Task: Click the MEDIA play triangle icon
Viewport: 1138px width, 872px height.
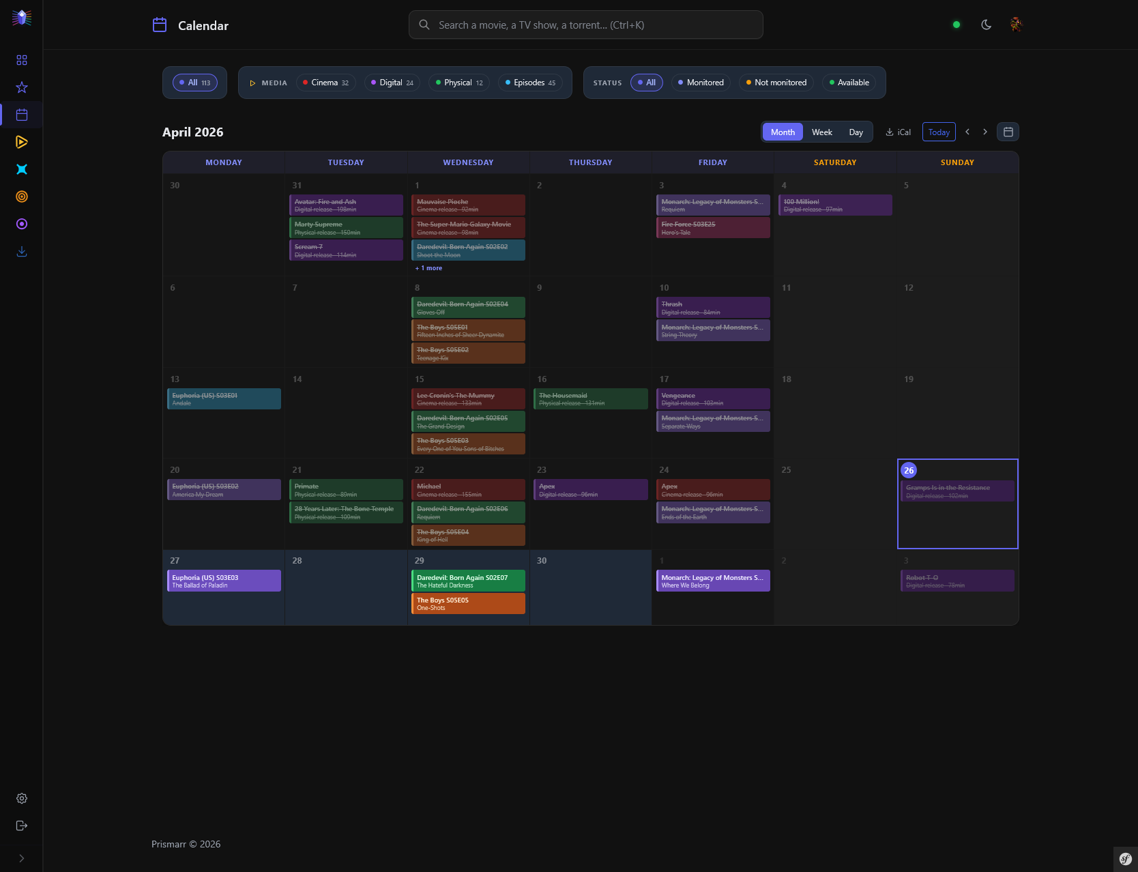Action: tap(252, 83)
